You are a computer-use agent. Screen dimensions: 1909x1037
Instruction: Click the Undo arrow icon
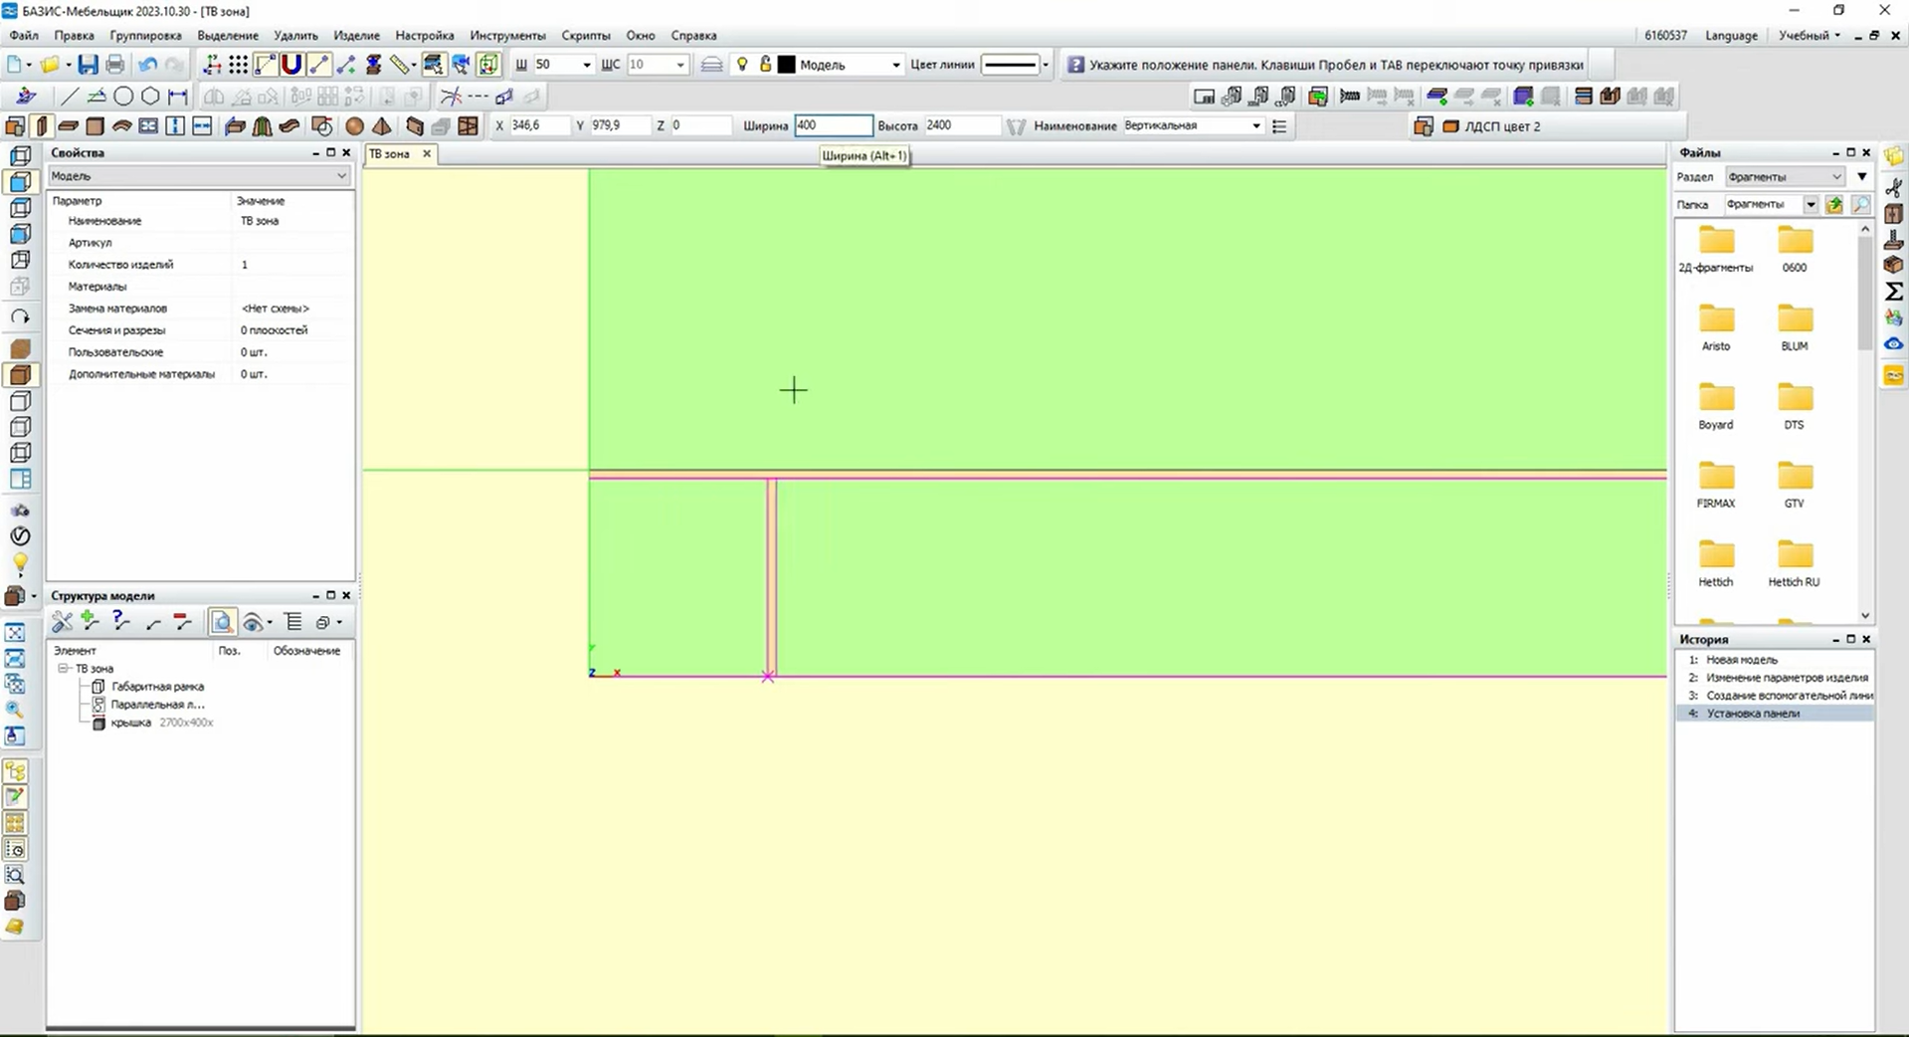pyautogui.click(x=147, y=65)
